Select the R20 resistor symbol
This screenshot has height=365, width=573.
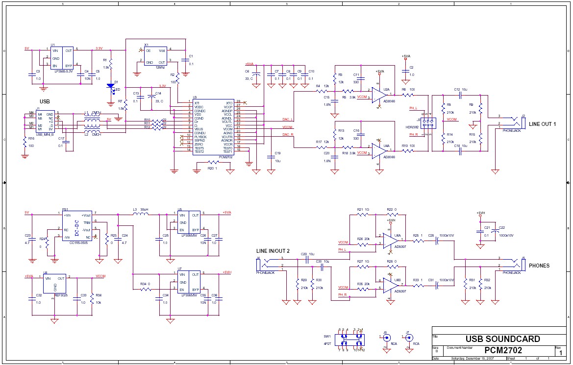coord(214,163)
